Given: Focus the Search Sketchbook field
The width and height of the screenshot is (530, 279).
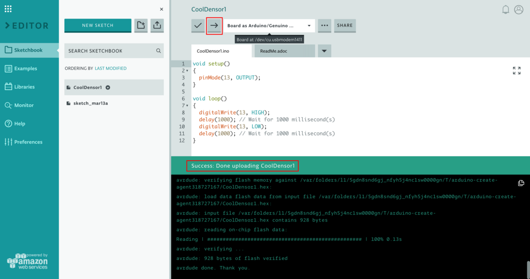Looking at the screenshot, I should 114,51.
